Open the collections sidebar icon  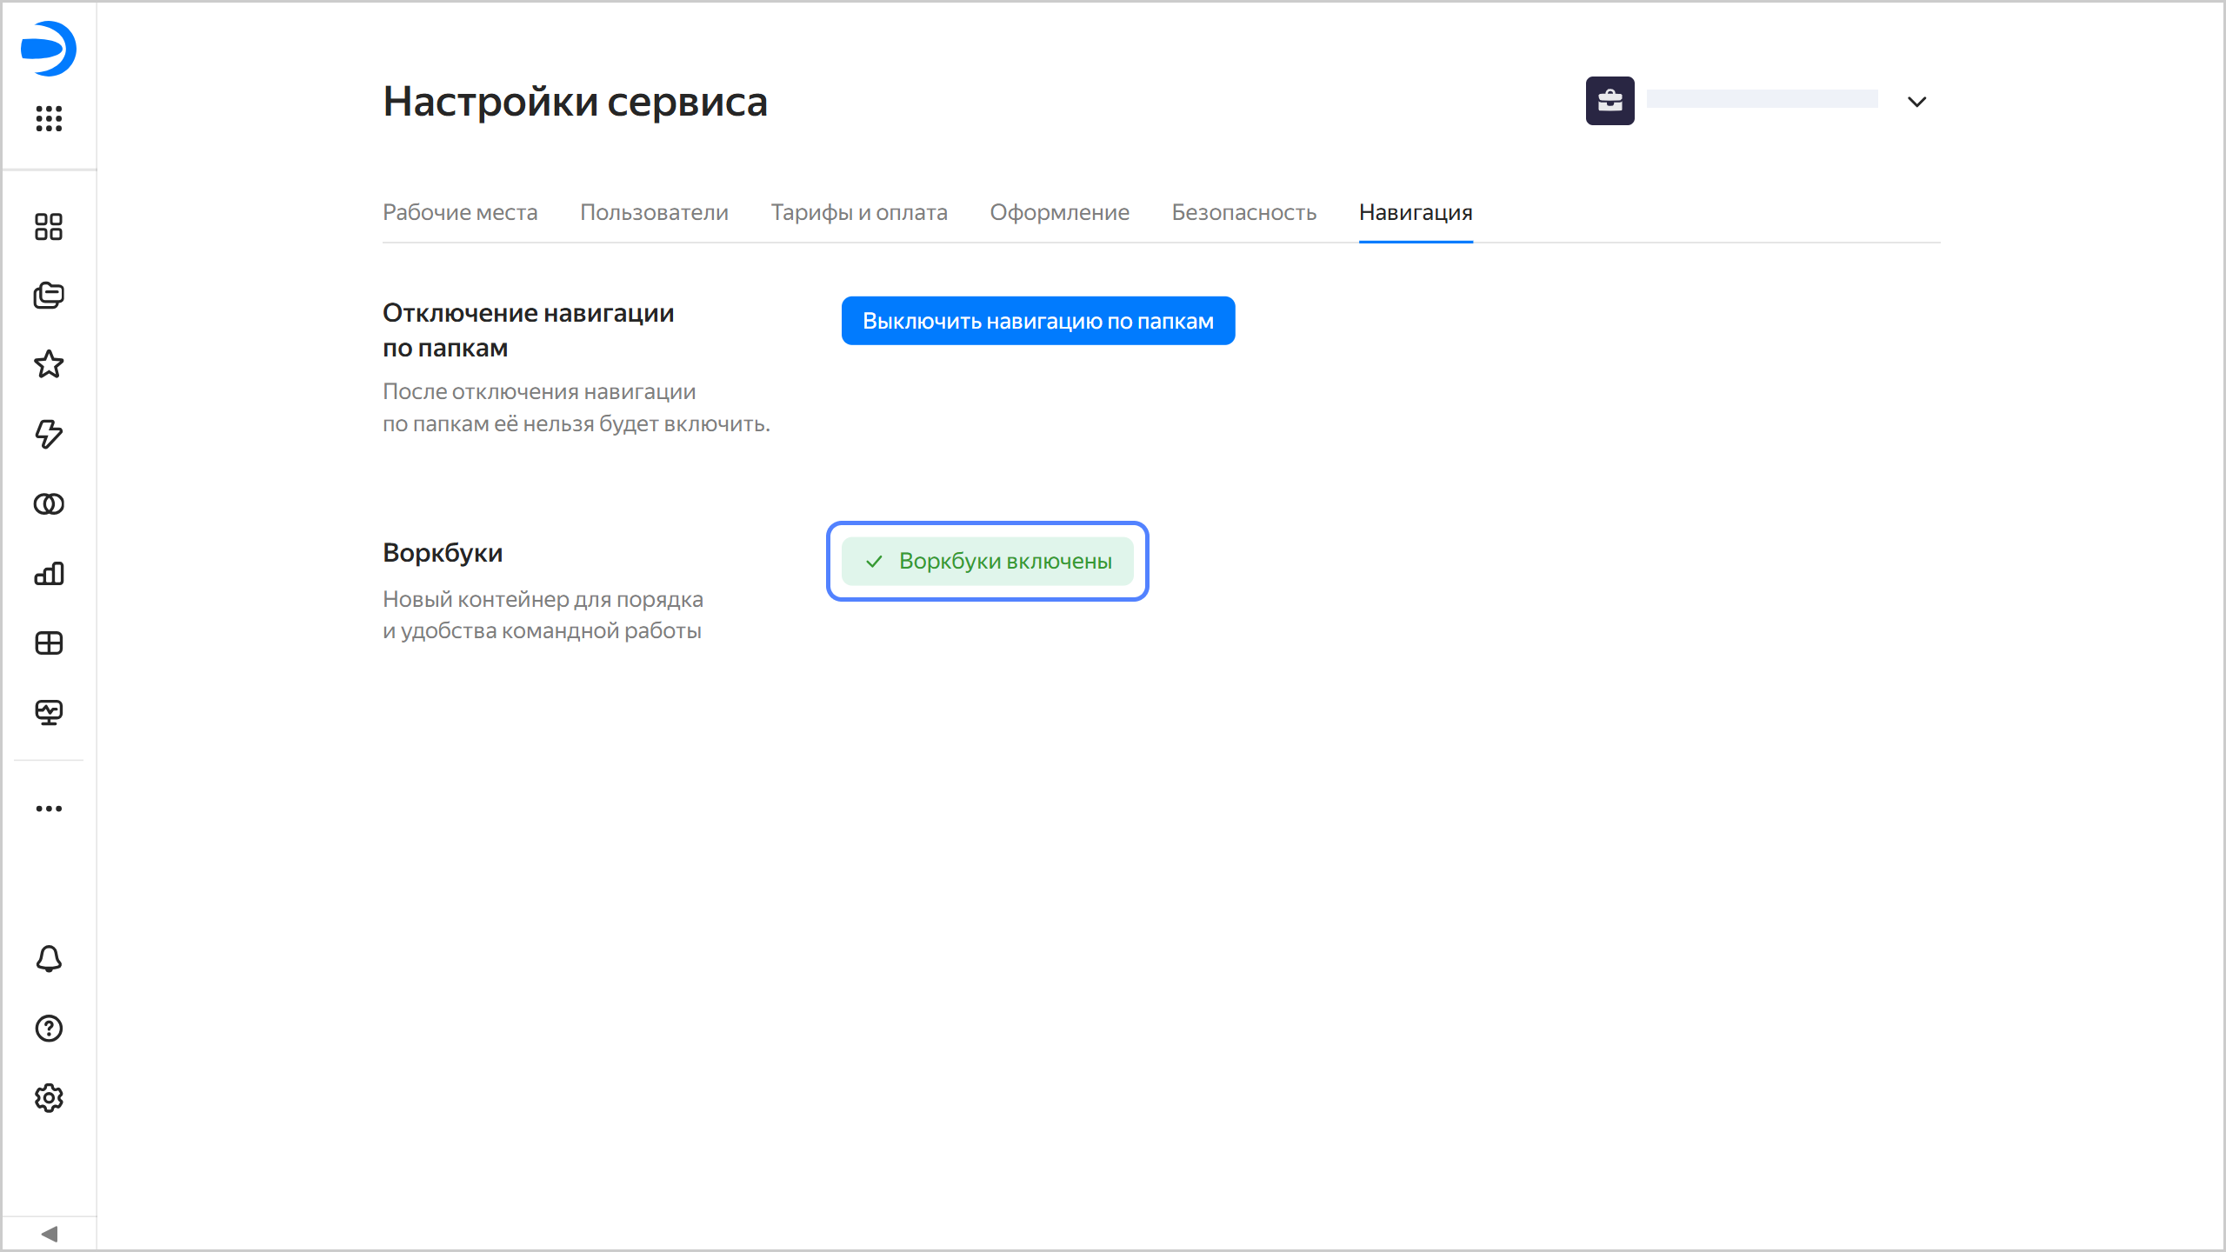click(x=49, y=296)
